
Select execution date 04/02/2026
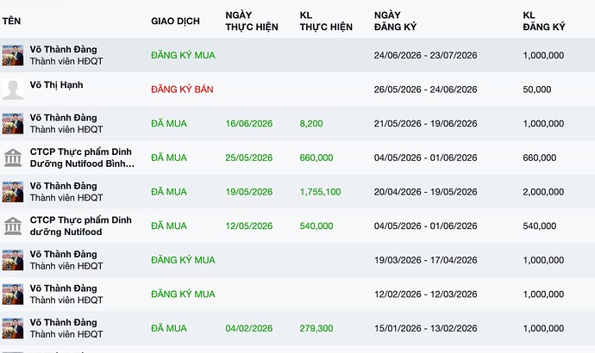pos(249,328)
